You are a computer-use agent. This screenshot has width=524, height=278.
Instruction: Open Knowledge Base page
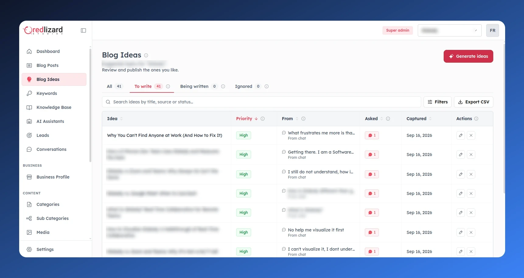coord(54,107)
